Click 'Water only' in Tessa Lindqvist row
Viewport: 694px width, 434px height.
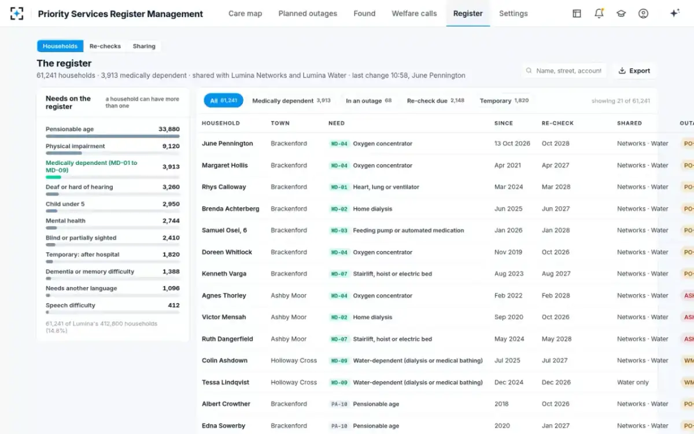point(633,382)
